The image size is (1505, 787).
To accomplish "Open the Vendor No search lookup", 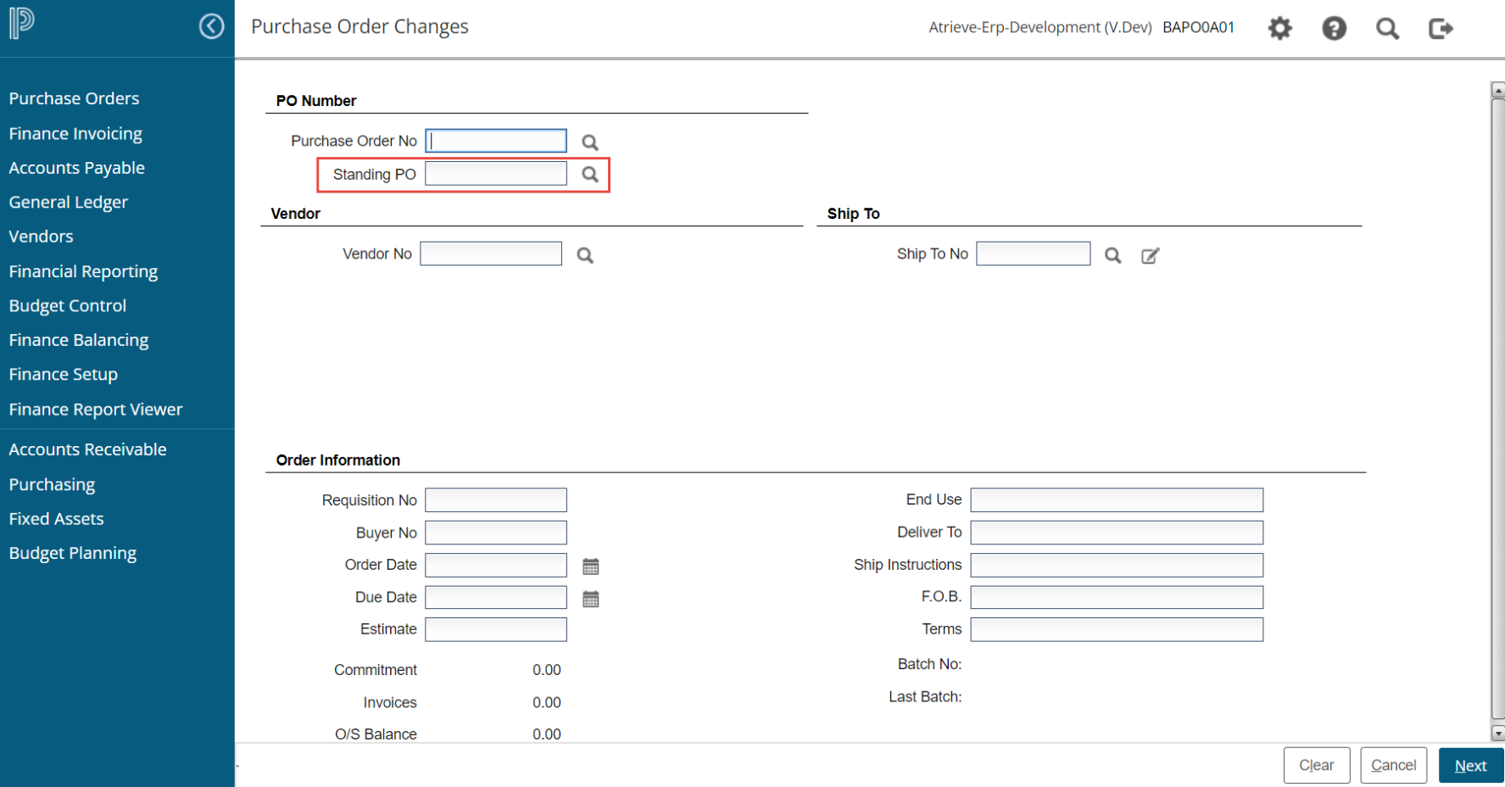I will [x=585, y=254].
